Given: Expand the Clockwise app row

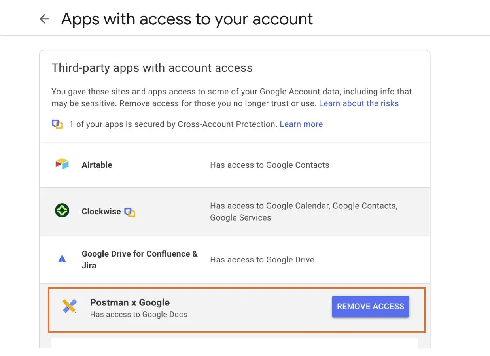Looking at the screenshot, I should [235, 212].
